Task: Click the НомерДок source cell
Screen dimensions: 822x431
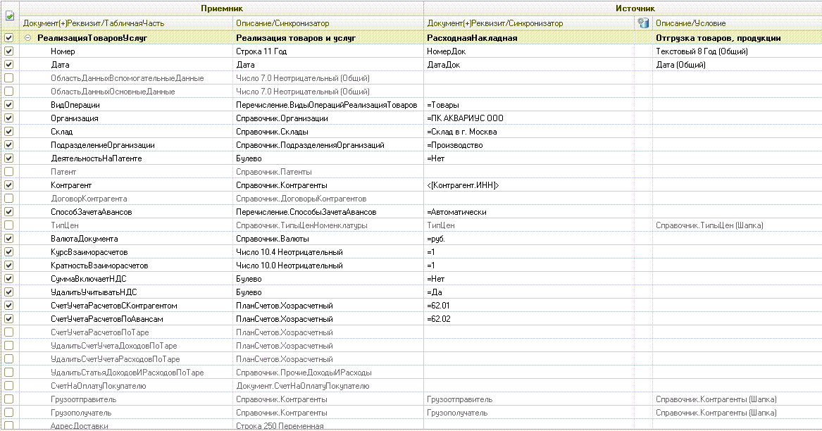Action: click(530, 51)
